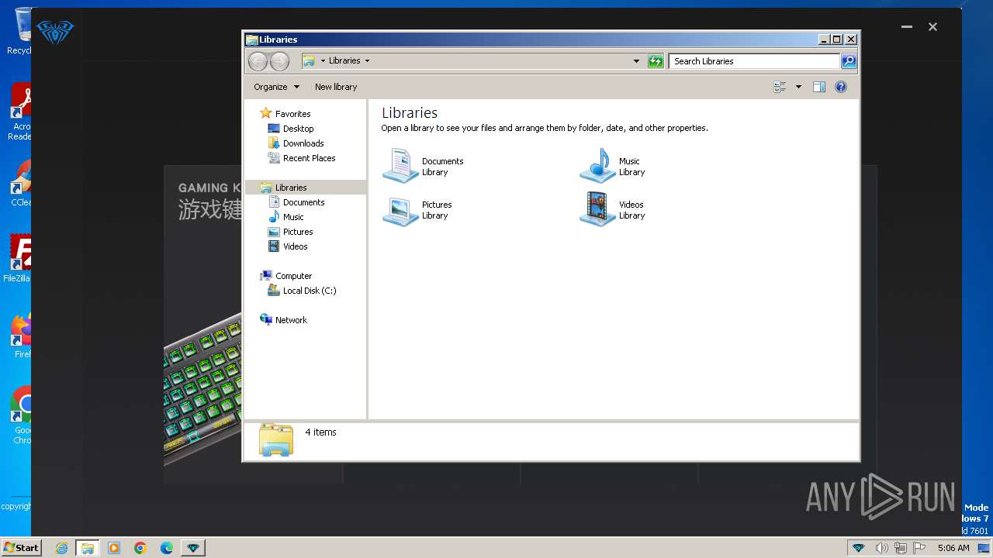Open the Videos library icon
The width and height of the screenshot is (993, 558).
click(x=598, y=209)
